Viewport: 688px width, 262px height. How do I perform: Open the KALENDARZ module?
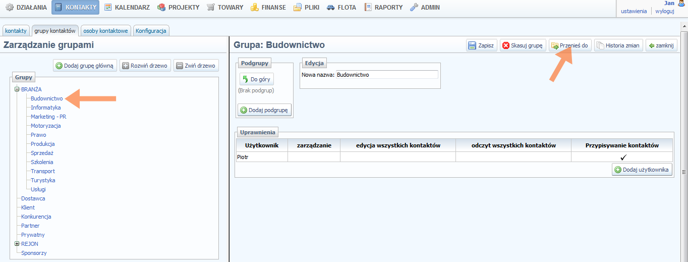pyautogui.click(x=127, y=8)
